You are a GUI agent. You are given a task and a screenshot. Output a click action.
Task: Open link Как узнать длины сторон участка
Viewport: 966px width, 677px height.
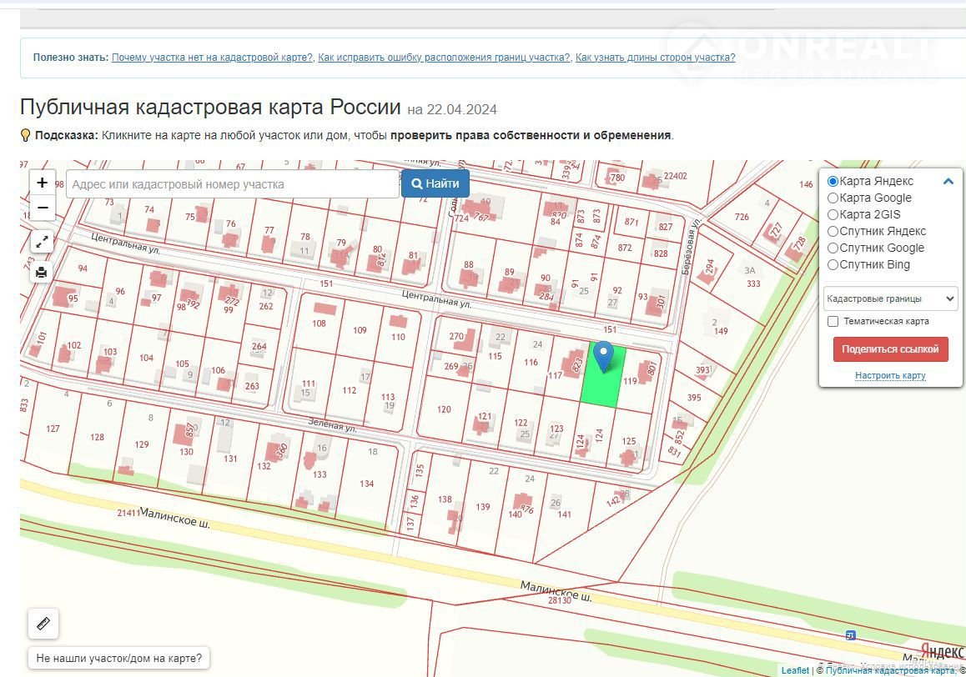[655, 58]
